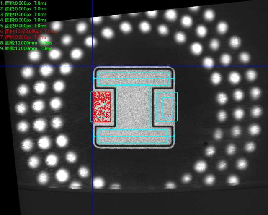Image resolution: width=268 pixels, height=215 pixels.
Task: Click right end of top measurement line
Action: (x=174, y=78)
